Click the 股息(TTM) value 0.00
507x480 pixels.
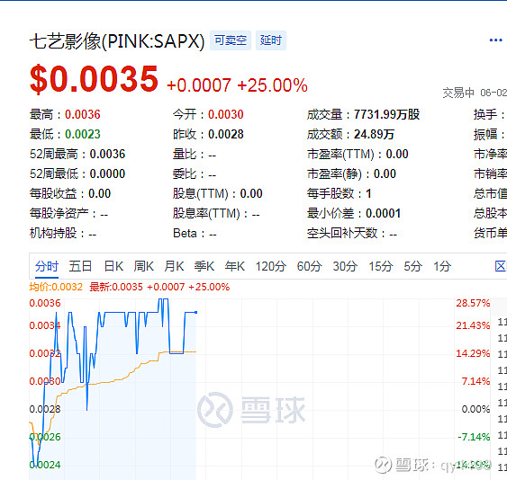251,193
